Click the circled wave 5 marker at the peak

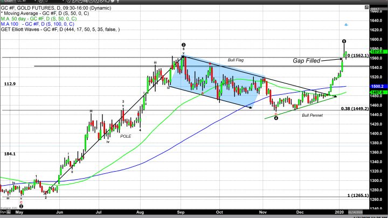coord(344,41)
